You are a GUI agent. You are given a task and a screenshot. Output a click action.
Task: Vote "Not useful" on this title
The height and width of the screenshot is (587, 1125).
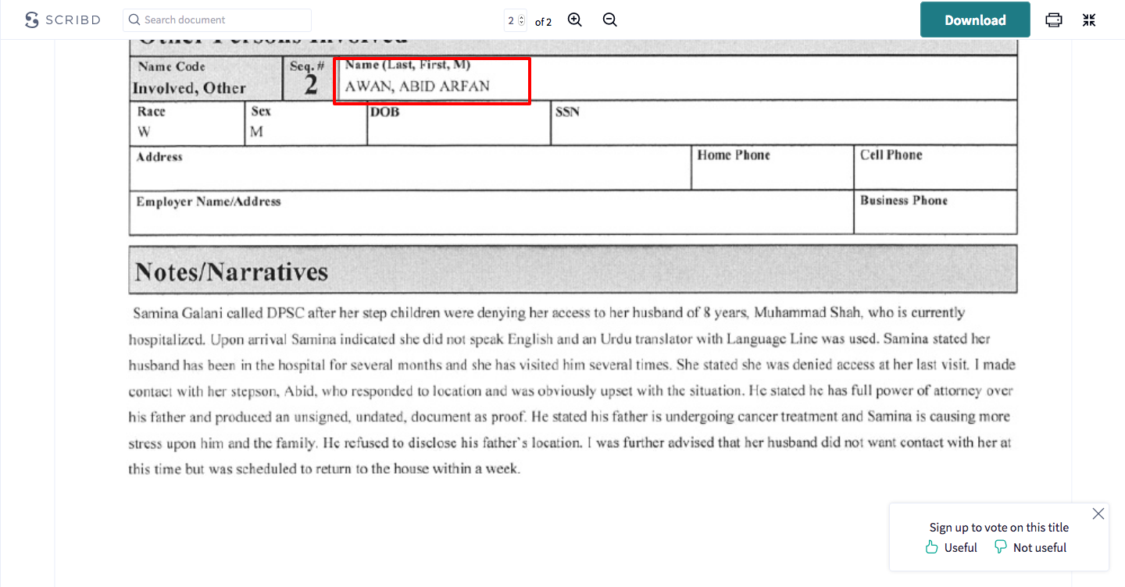(1039, 547)
